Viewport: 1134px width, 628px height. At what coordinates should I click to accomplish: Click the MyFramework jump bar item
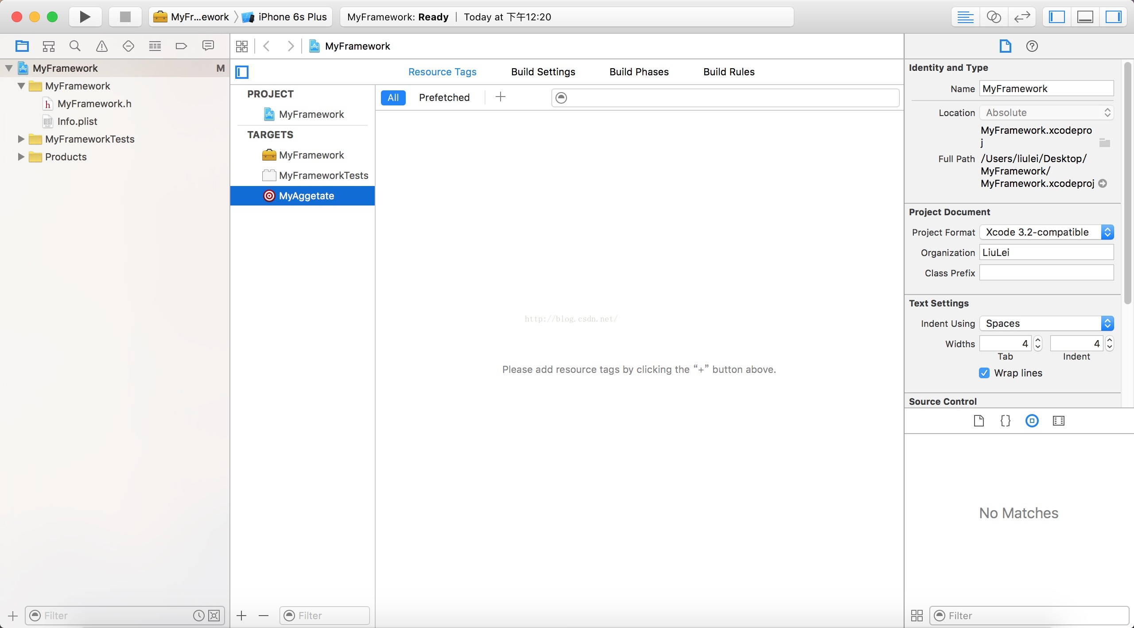coord(350,46)
